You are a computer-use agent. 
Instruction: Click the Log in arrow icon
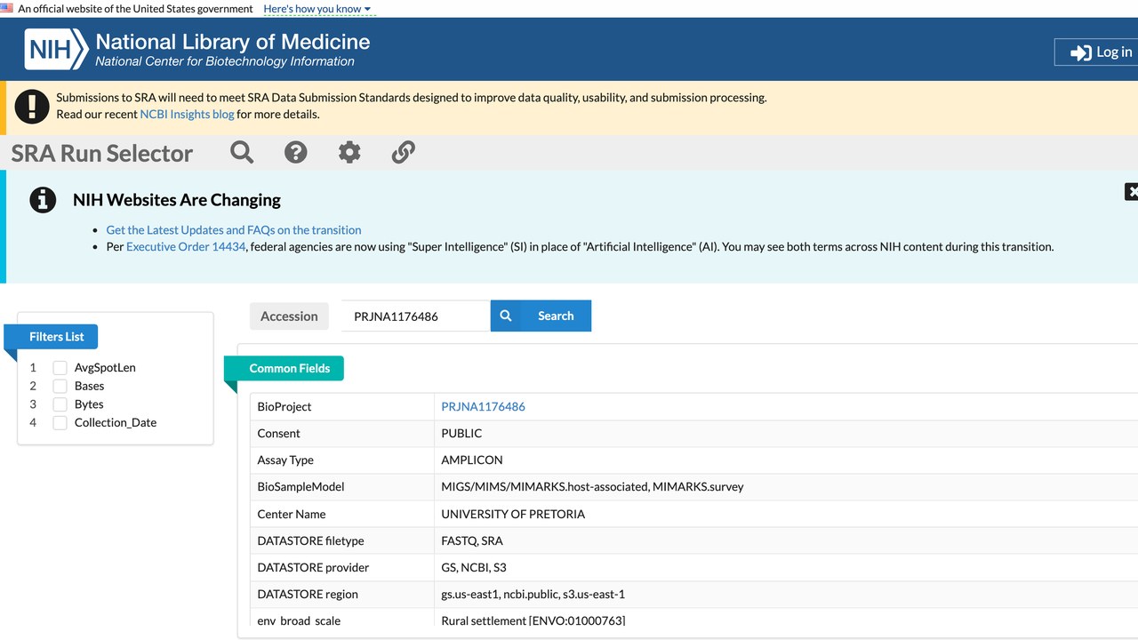pos(1080,52)
